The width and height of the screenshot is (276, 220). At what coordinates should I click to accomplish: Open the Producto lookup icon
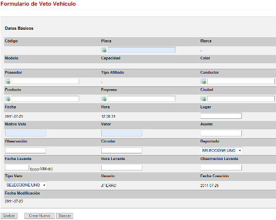tap(8, 99)
